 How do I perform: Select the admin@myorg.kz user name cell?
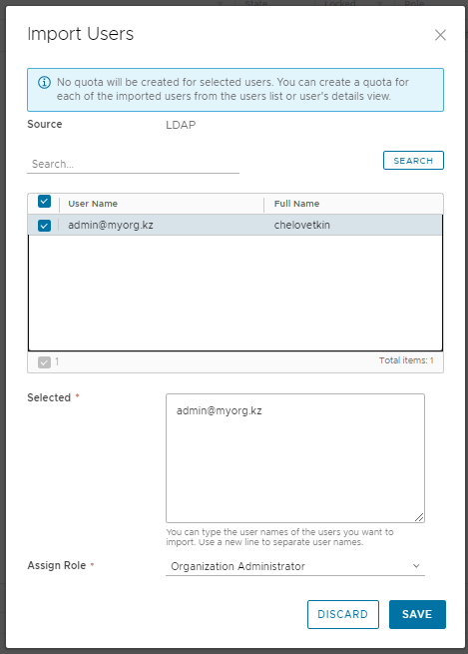(111, 226)
